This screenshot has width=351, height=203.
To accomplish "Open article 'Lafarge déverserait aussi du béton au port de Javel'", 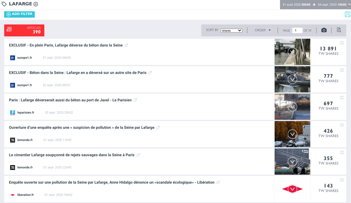I will [70, 100].
